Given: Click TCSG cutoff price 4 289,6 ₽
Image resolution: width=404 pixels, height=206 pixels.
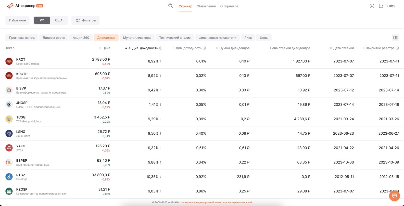Looking at the screenshot, I should click(x=302, y=119).
